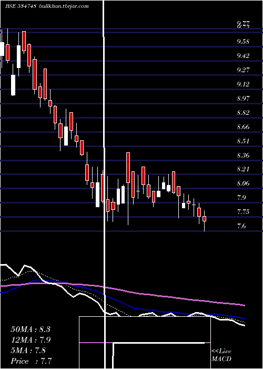Click the 8.36 price axis label
263x369 pixels.
tap(243, 156)
